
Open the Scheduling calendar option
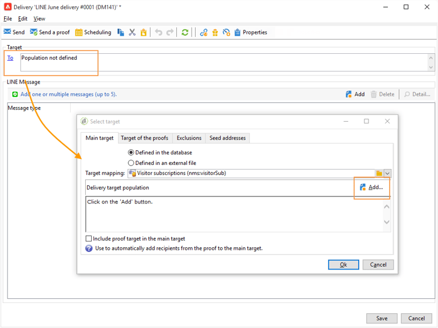(x=93, y=32)
